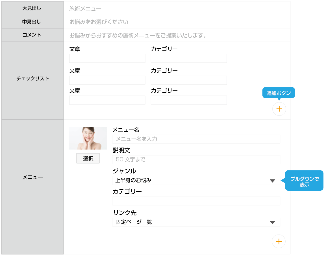Focus the third checklist カテゴリー input
Screen dimensions: 326x256
(x=189, y=100)
